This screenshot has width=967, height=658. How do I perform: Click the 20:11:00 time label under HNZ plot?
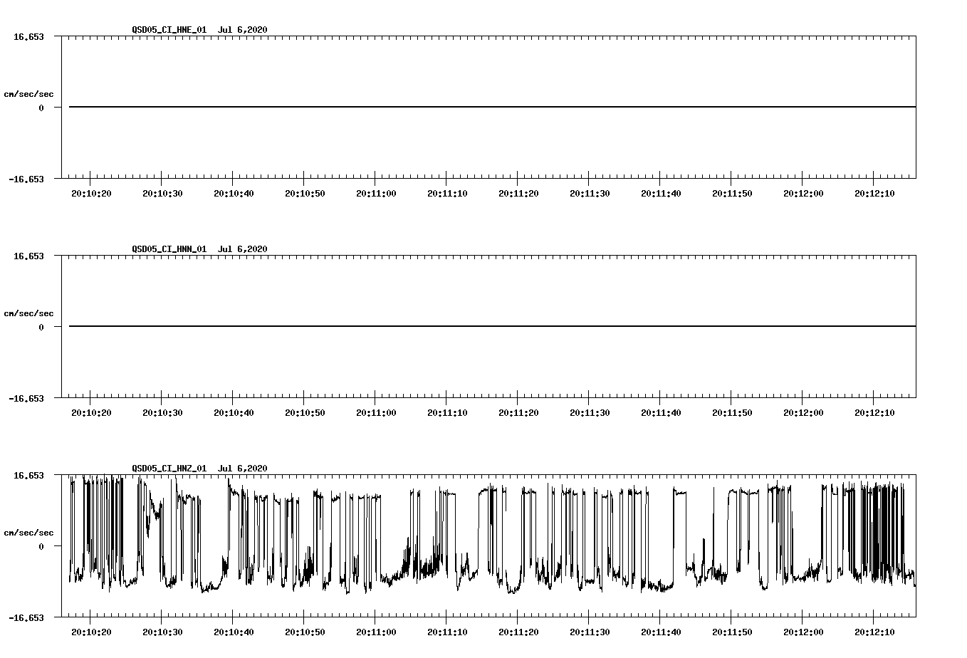pos(376,632)
